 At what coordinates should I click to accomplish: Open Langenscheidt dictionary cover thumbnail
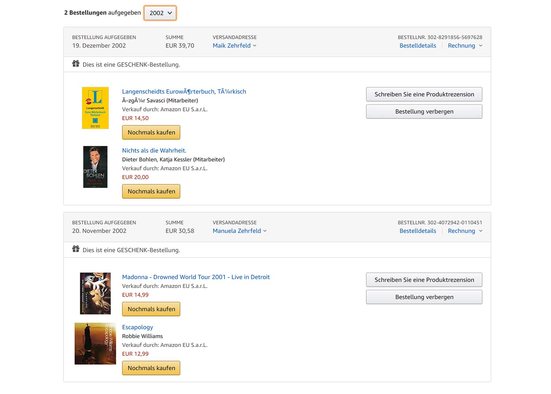click(x=95, y=108)
